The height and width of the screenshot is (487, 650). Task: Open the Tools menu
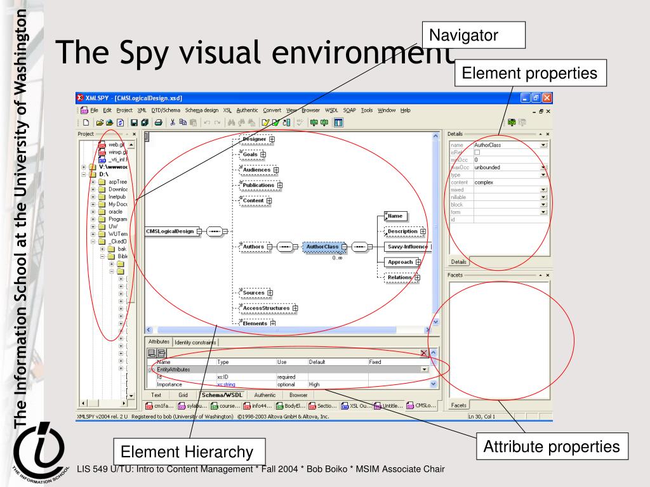(x=367, y=110)
